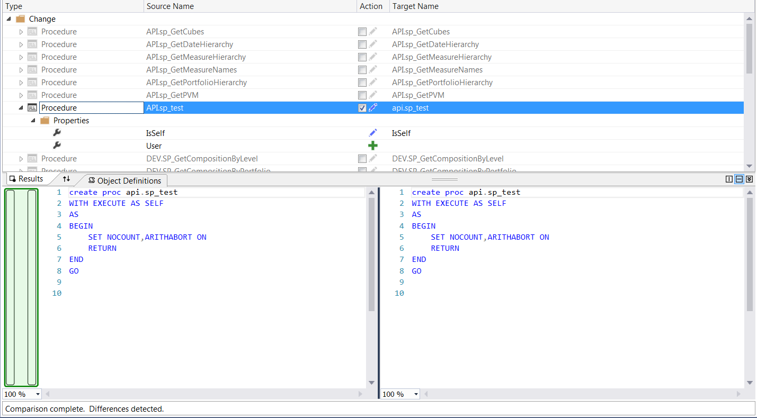Image resolution: width=757 pixels, height=418 pixels.
Task: Click the wrench icon next to IsSelf
Action: click(x=57, y=133)
